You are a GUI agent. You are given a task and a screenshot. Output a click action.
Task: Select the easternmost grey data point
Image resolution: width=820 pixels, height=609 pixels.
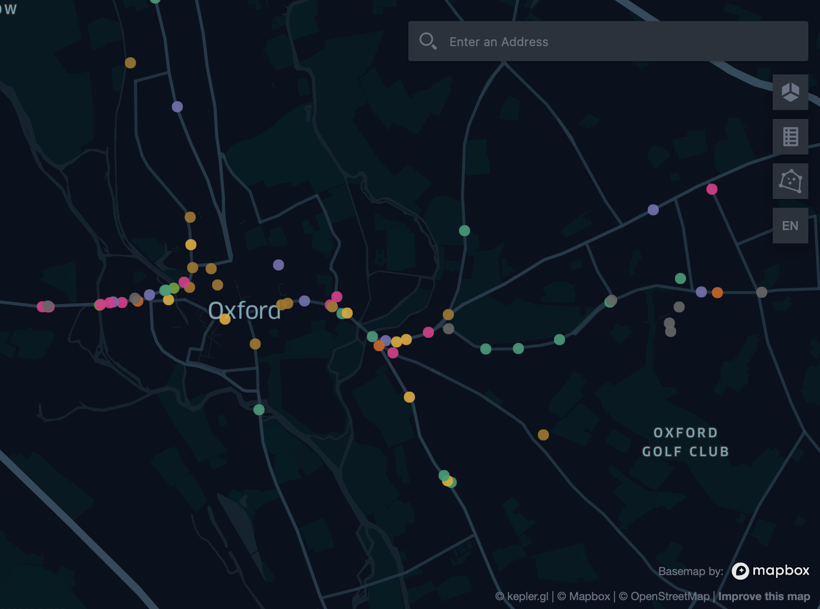pyautogui.click(x=762, y=292)
